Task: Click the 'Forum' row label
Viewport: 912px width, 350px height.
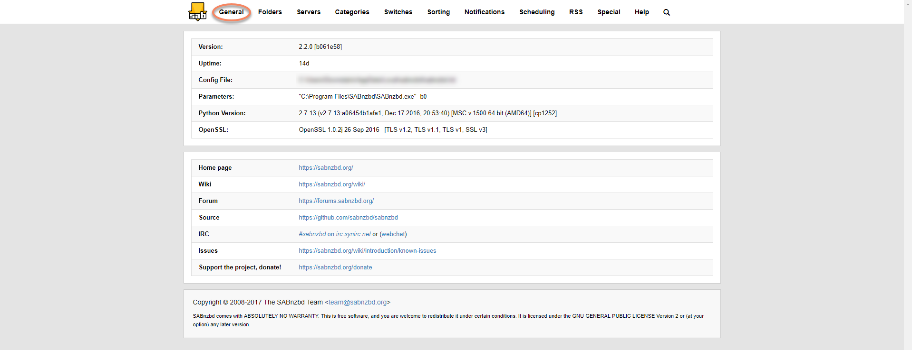Action: pos(208,201)
